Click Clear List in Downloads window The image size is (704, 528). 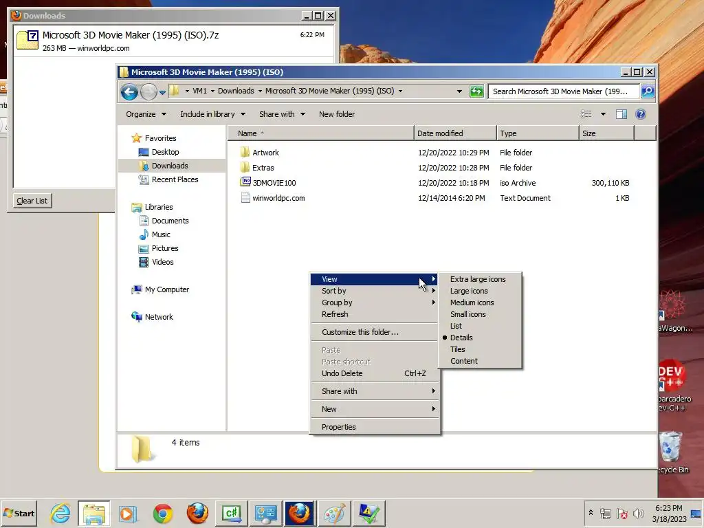tap(32, 201)
